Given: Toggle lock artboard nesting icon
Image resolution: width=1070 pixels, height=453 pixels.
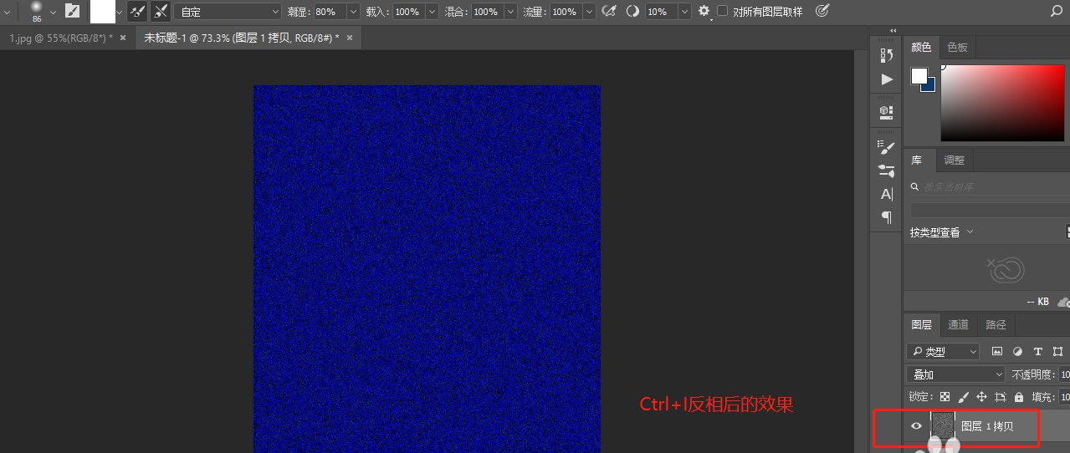Looking at the screenshot, I should tap(1000, 397).
